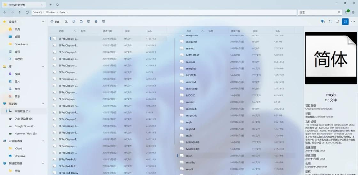The image size is (358, 175).
Task: Click Drive (C:) in the breadcrumb
Action: pyautogui.click(x=37, y=12)
